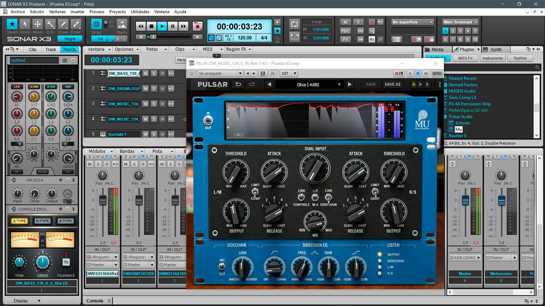Flip the sidechain INT/EXT switch
The image size is (545, 306).
(x=222, y=267)
